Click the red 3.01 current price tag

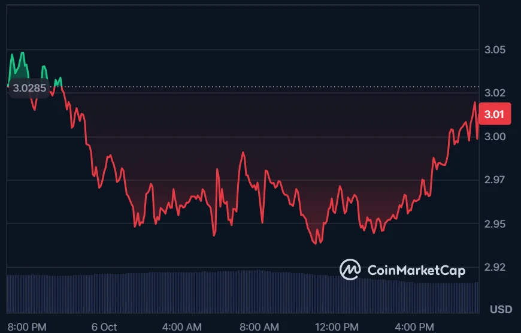495,114
